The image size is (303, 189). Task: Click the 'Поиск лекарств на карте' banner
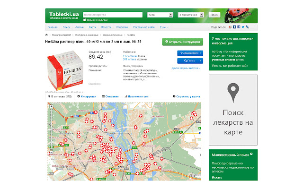(x=233, y=110)
